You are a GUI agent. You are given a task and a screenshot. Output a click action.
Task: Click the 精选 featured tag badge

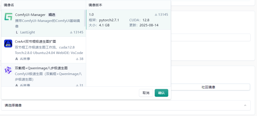click(52, 15)
